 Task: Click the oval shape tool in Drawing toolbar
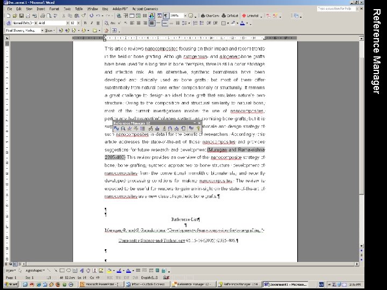pos(69,271)
